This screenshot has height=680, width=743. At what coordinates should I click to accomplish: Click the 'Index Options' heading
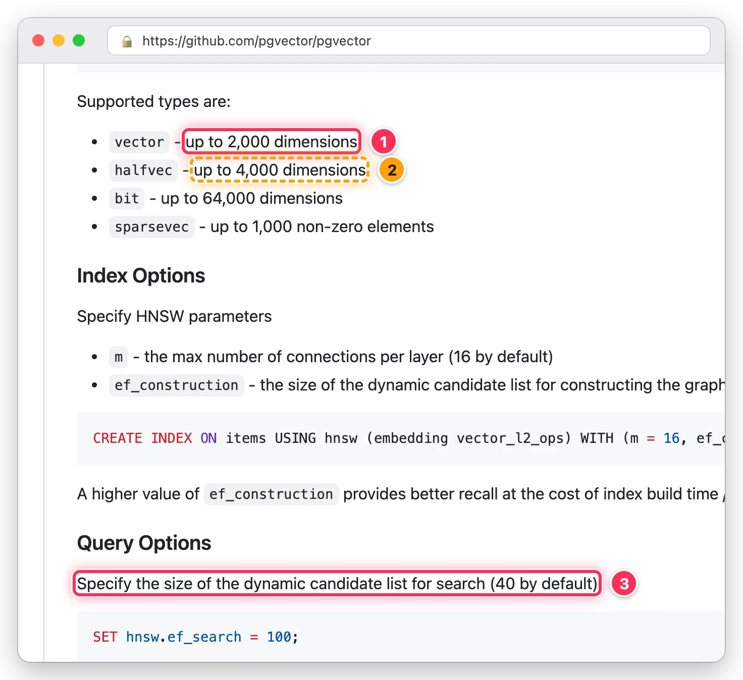click(x=141, y=276)
